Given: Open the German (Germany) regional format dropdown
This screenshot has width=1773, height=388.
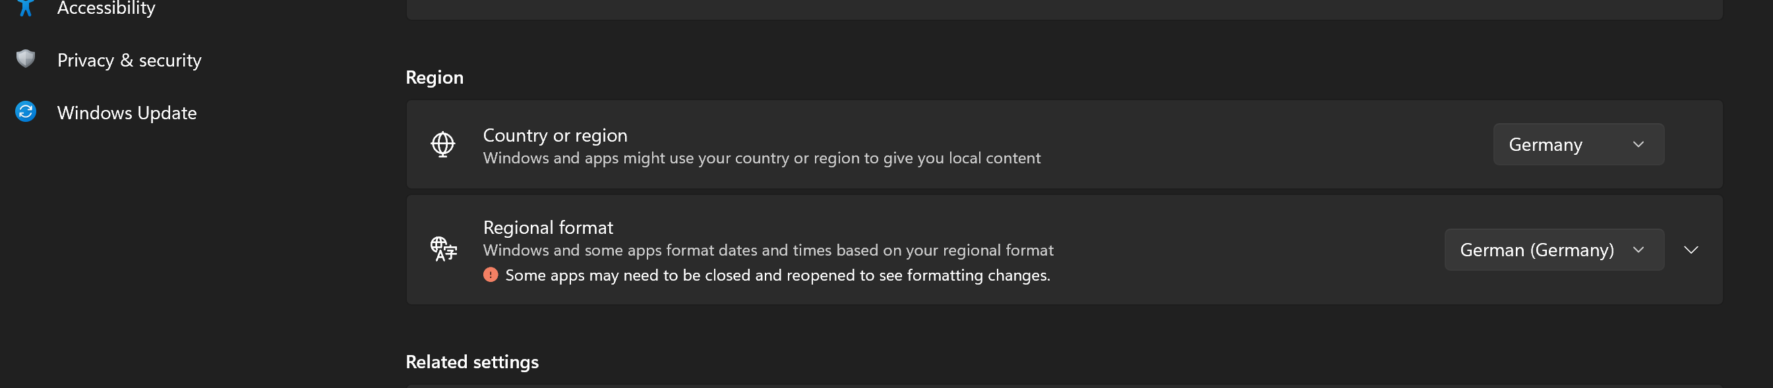Looking at the screenshot, I should (x=1553, y=250).
